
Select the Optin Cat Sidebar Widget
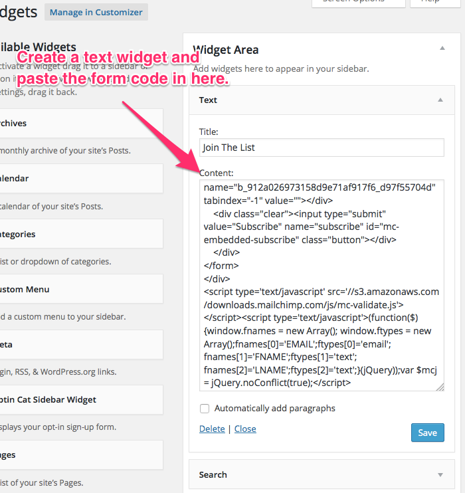click(x=80, y=400)
